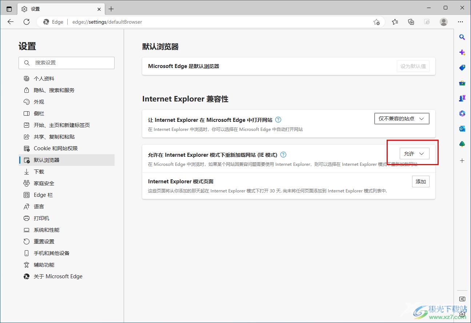The image size is (471, 323).
Task: Go back to previous page
Action: point(11,22)
